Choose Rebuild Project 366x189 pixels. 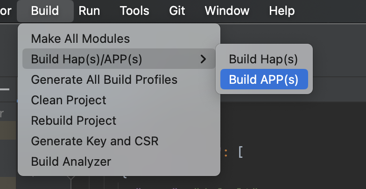coord(74,121)
